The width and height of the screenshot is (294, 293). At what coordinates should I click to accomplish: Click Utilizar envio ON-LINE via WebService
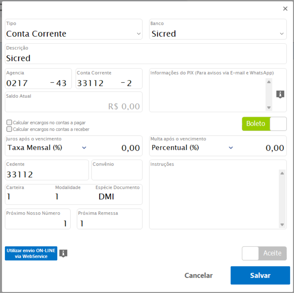tap(31, 253)
